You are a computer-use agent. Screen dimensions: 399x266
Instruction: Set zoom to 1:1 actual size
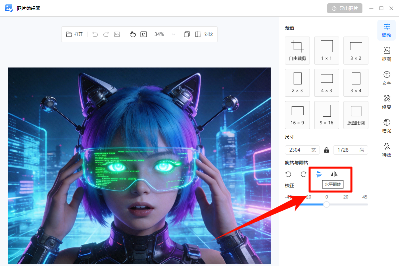143,34
